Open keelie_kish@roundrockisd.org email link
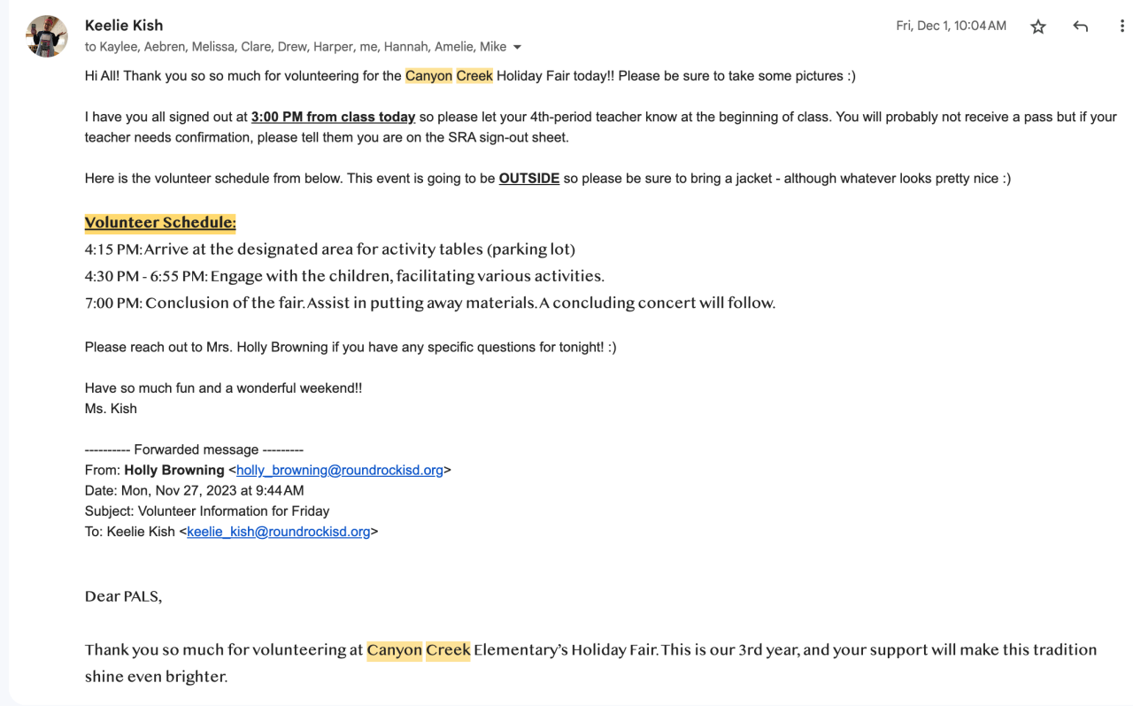The image size is (1133, 706). (x=278, y=532)
